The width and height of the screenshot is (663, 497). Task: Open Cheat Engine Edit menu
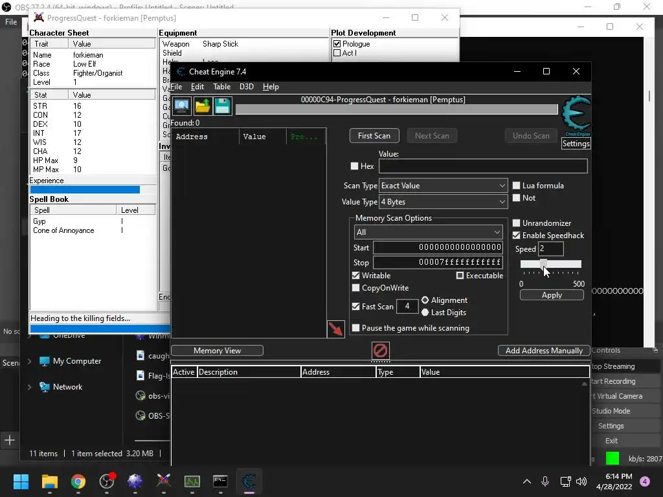coord(197,87)
